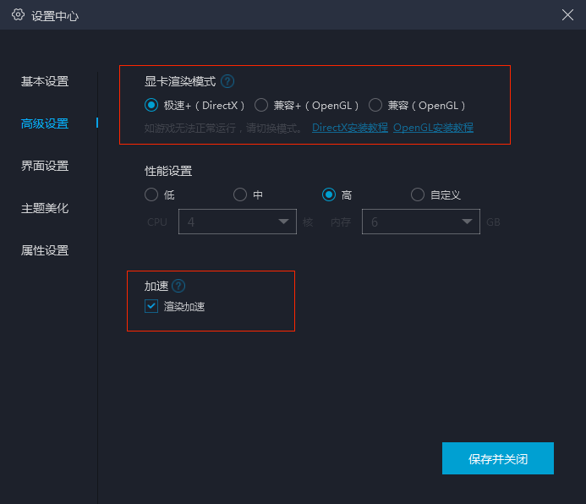This screenshot has width=586, height=504.
Task: Select 兼容 (OpenGL) render mode
Action: (375, 106)
